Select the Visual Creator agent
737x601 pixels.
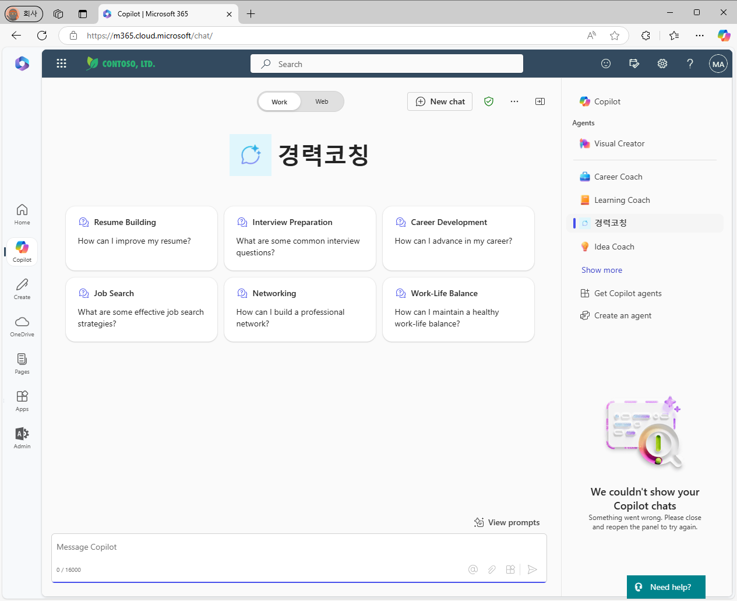pos(645,143)
